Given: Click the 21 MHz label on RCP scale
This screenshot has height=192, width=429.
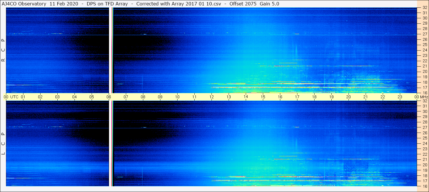Looking at the screenshot, I should [x=424, y=66].
